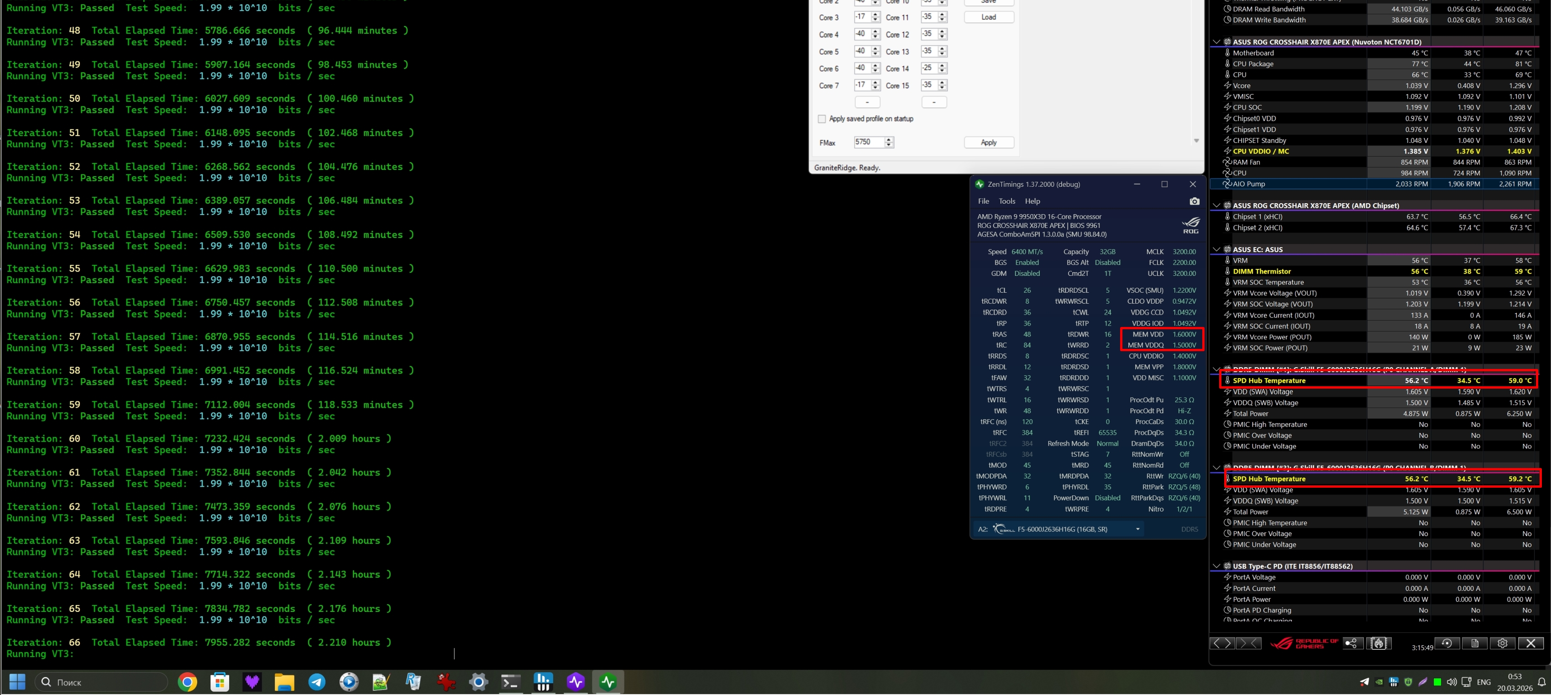Collapse the second DDR5 DIMM sensor group
The width and height of the screenshot is (1551, 695).
1216,467
